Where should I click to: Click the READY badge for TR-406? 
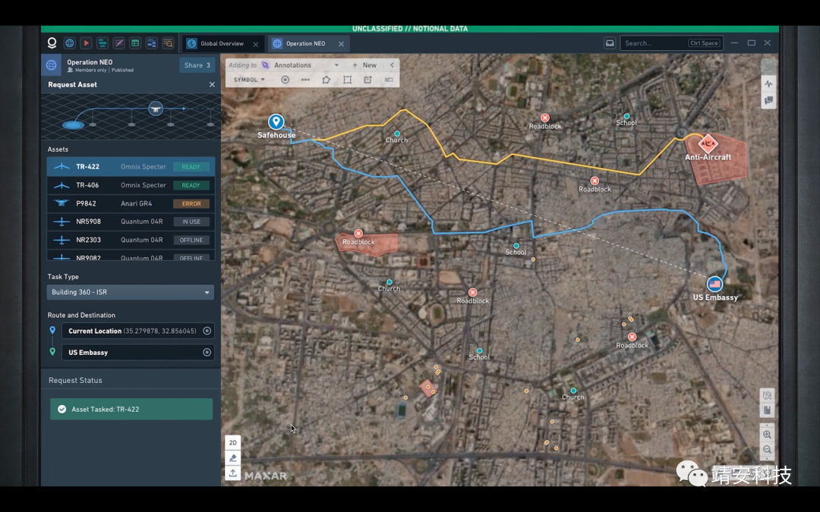coord(191,186)
